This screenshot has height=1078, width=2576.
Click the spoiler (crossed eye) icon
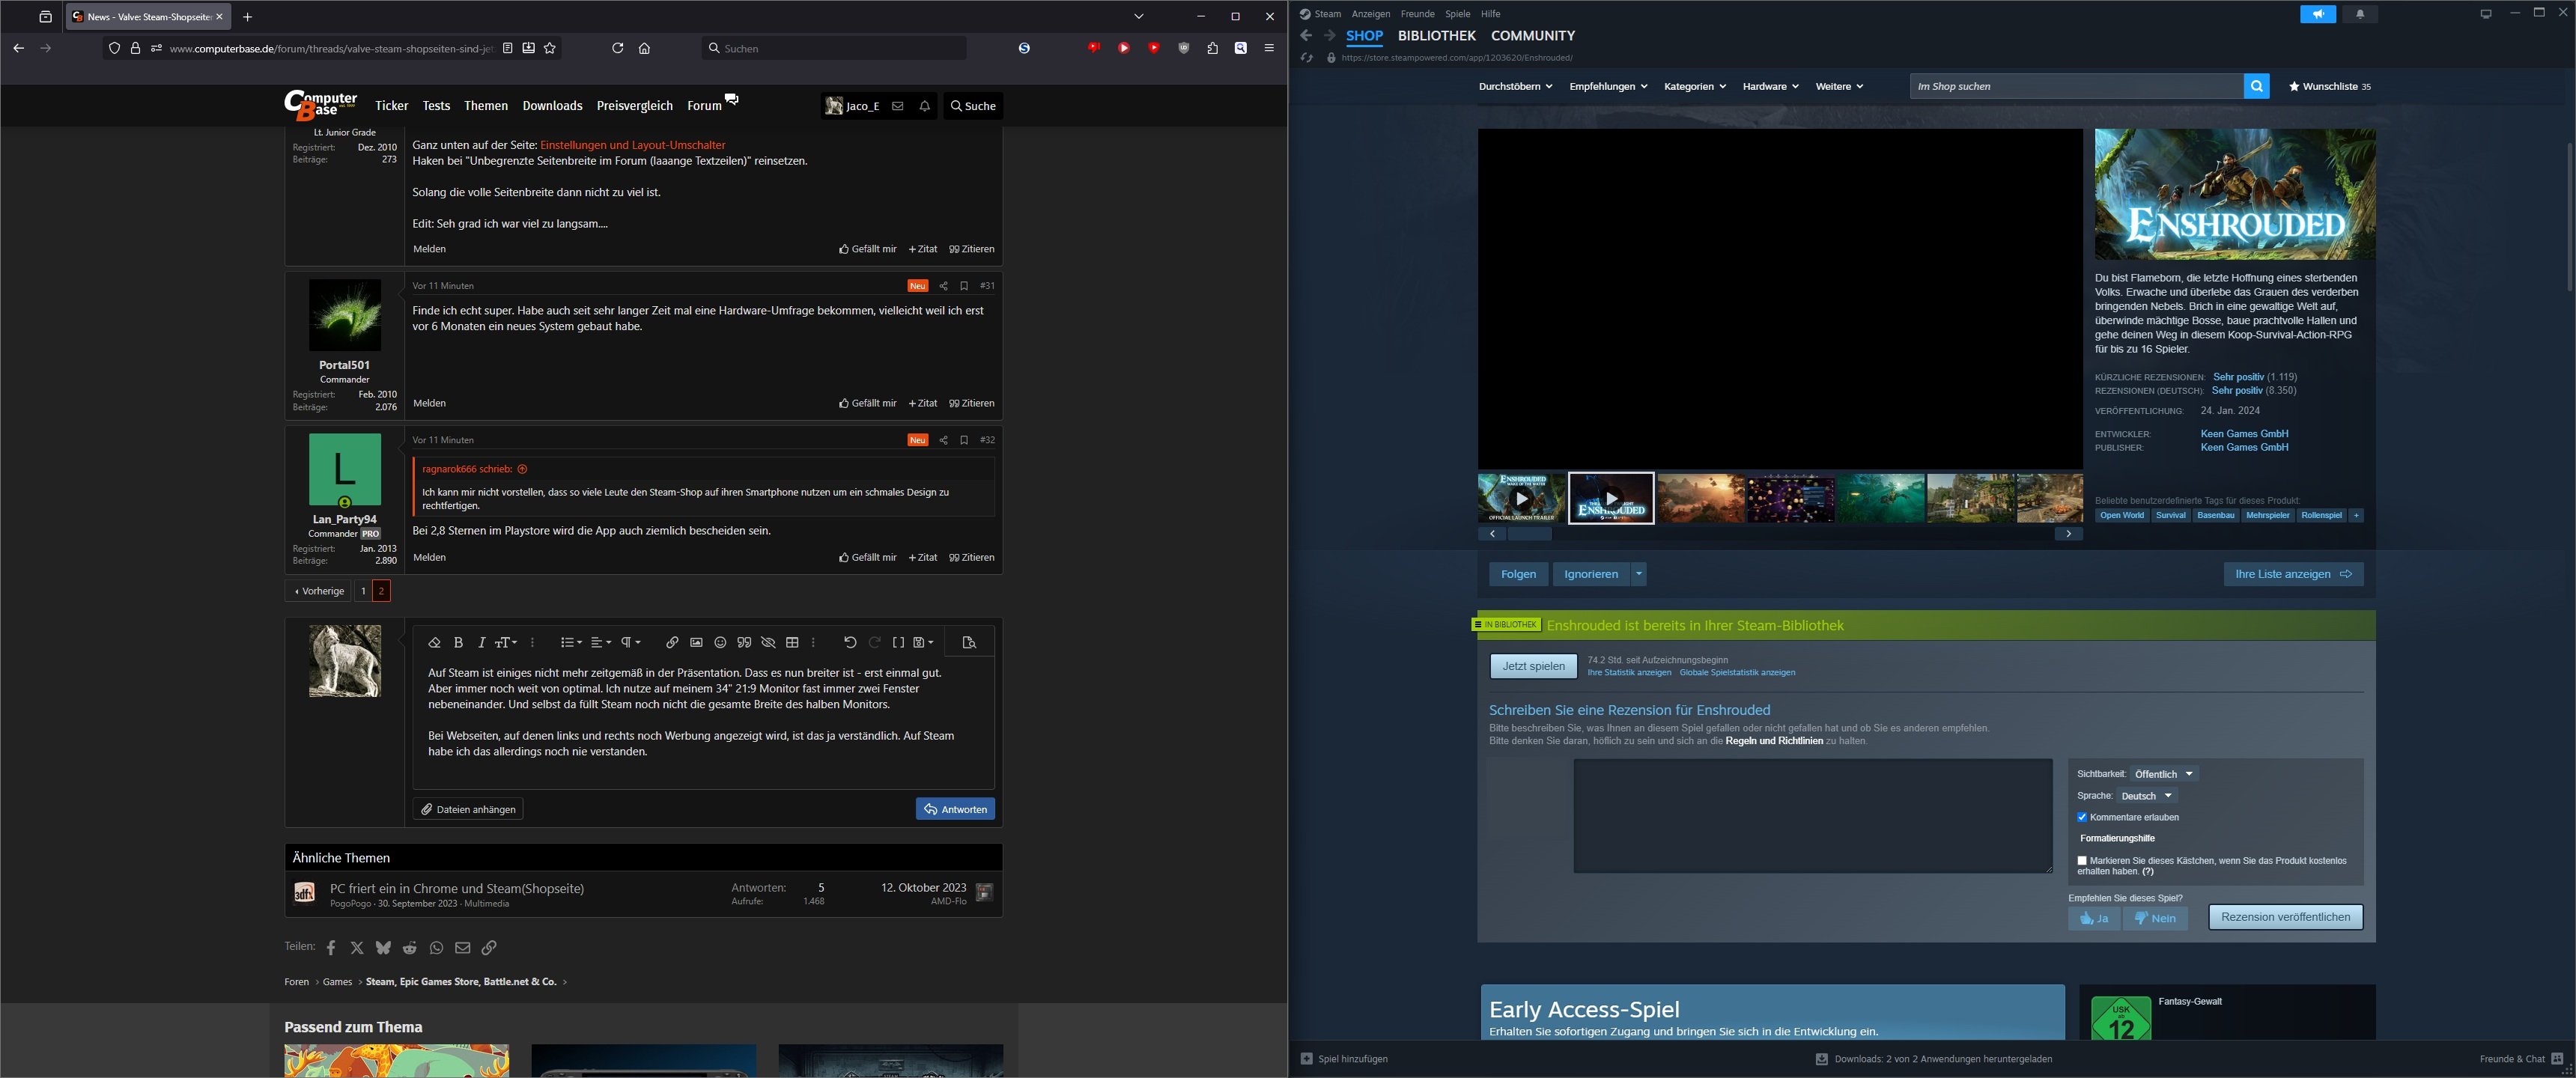(768, 642)
